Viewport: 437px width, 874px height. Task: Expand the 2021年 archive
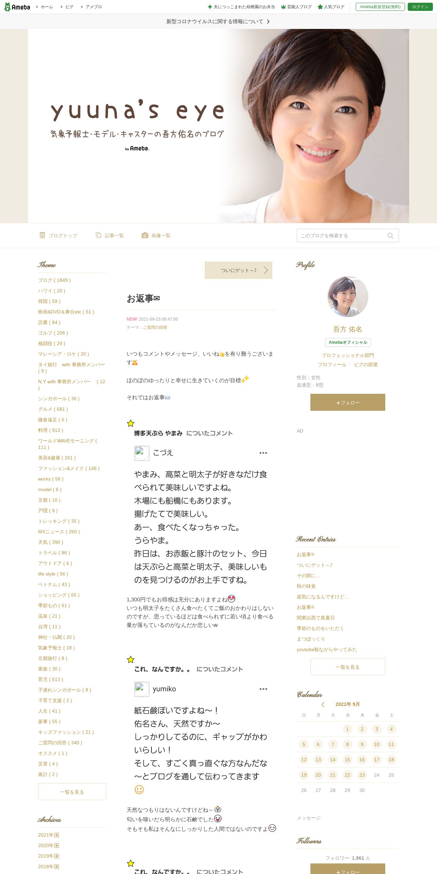56,835
